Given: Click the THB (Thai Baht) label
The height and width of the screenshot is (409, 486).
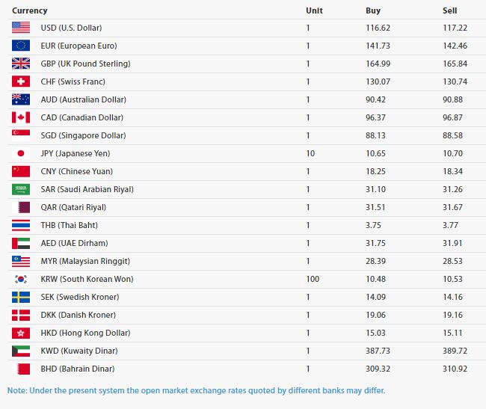Looking at the screenshot, I should coord(69,225).
